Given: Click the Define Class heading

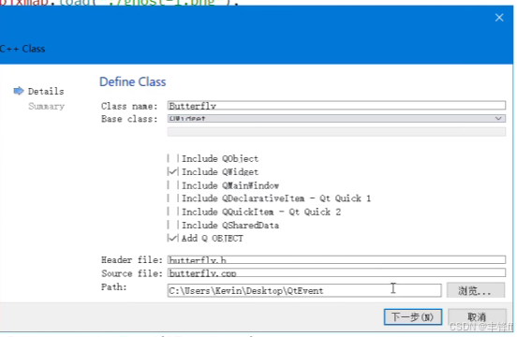Looking at the screenshot, I should click(x=133, y=81).
